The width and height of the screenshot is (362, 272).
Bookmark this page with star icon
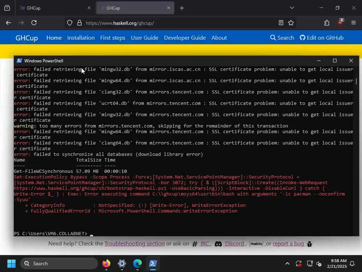click(291, 23)
